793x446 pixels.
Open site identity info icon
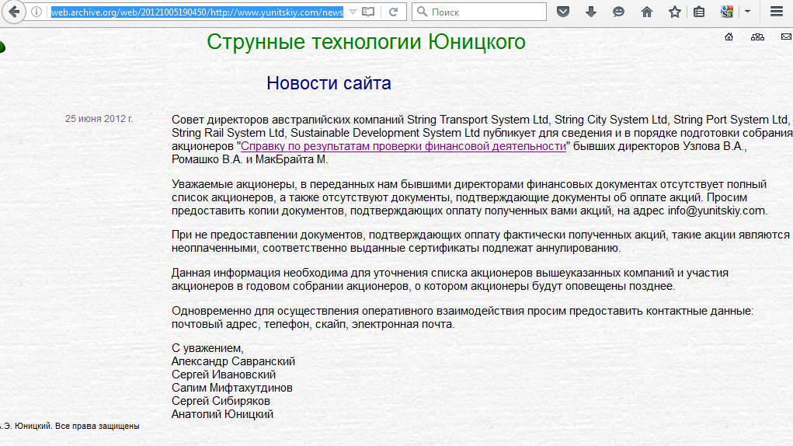pos(37,12)
